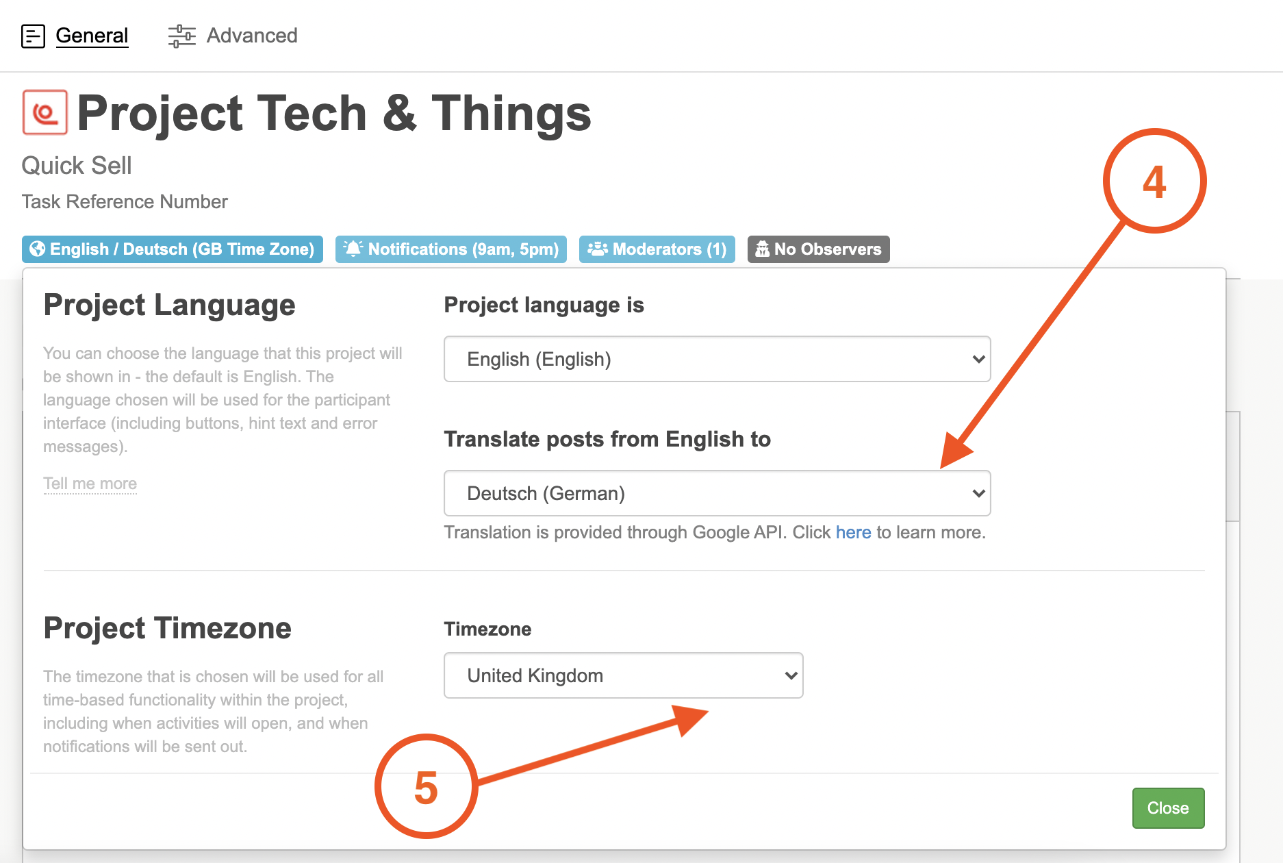1283x863 pixels.
Task: Click the 'Quick Sell' subtitle text
Action: [77, 166]
